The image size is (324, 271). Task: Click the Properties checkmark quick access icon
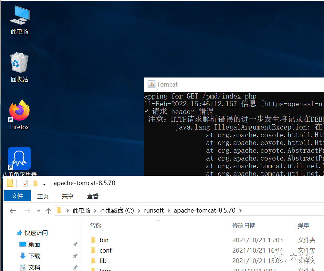[26, 183]
